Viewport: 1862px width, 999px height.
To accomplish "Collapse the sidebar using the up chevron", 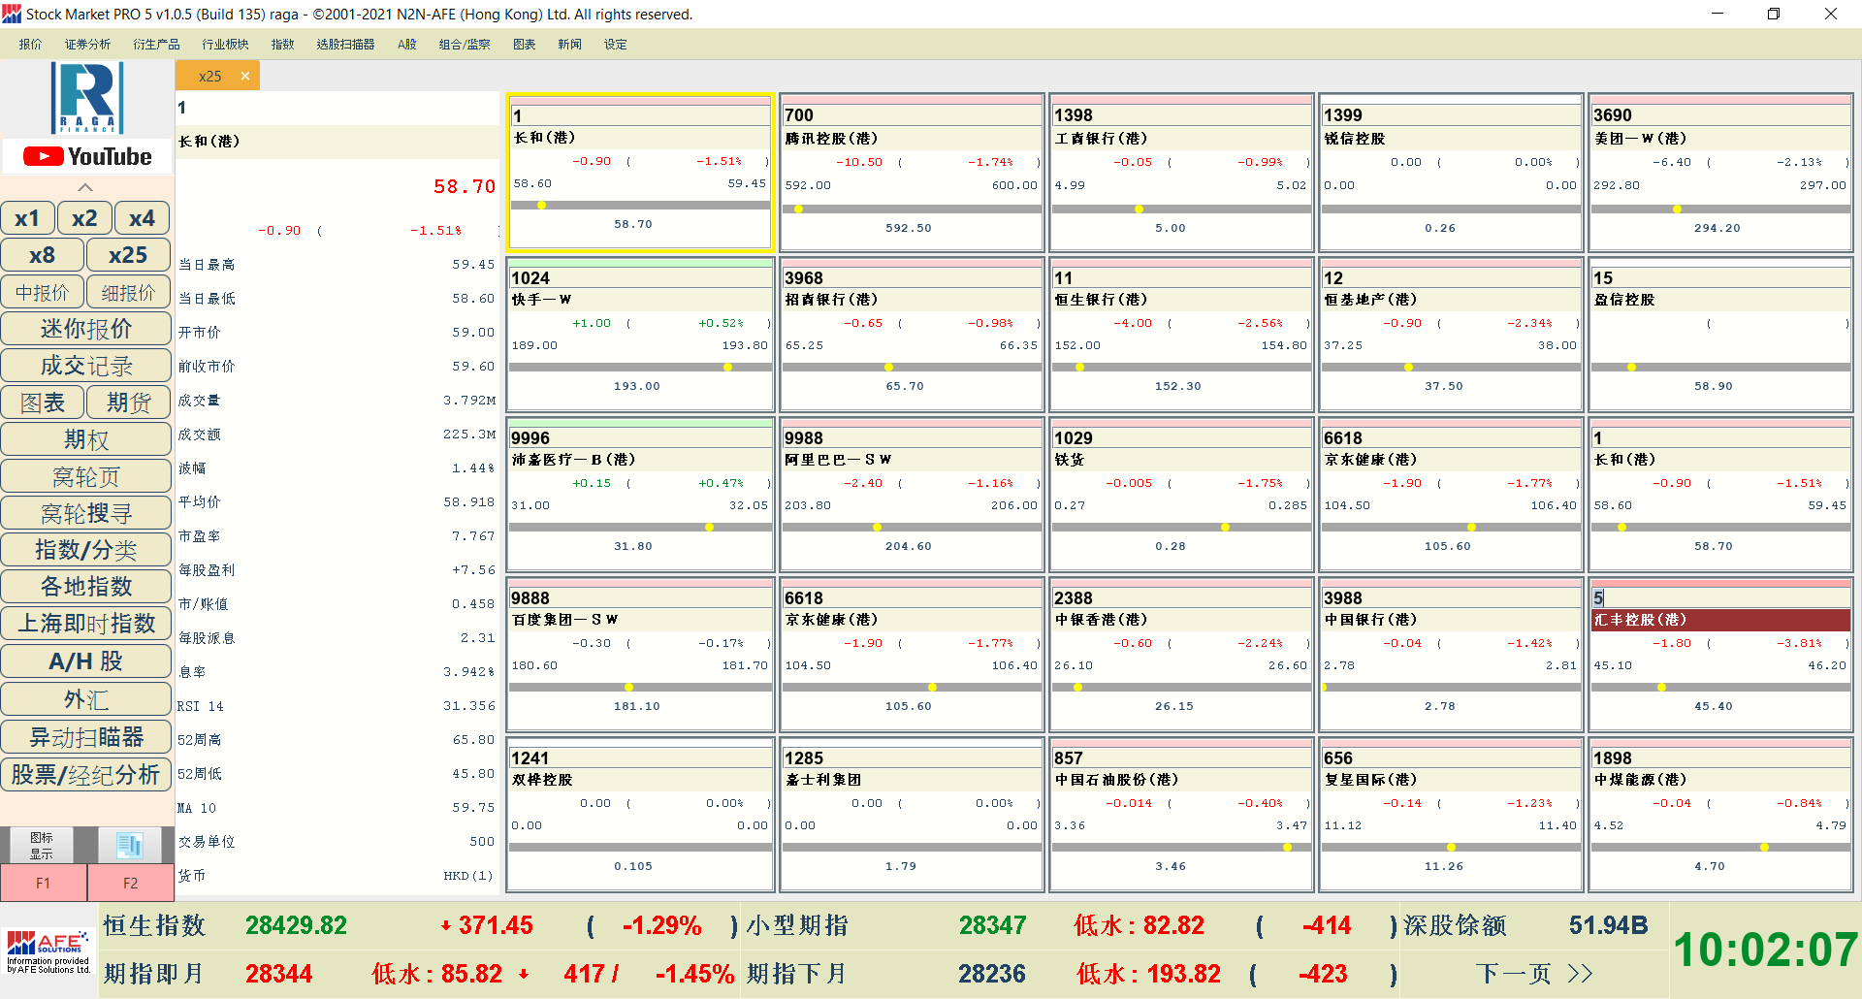I will (x=85, y=187).
